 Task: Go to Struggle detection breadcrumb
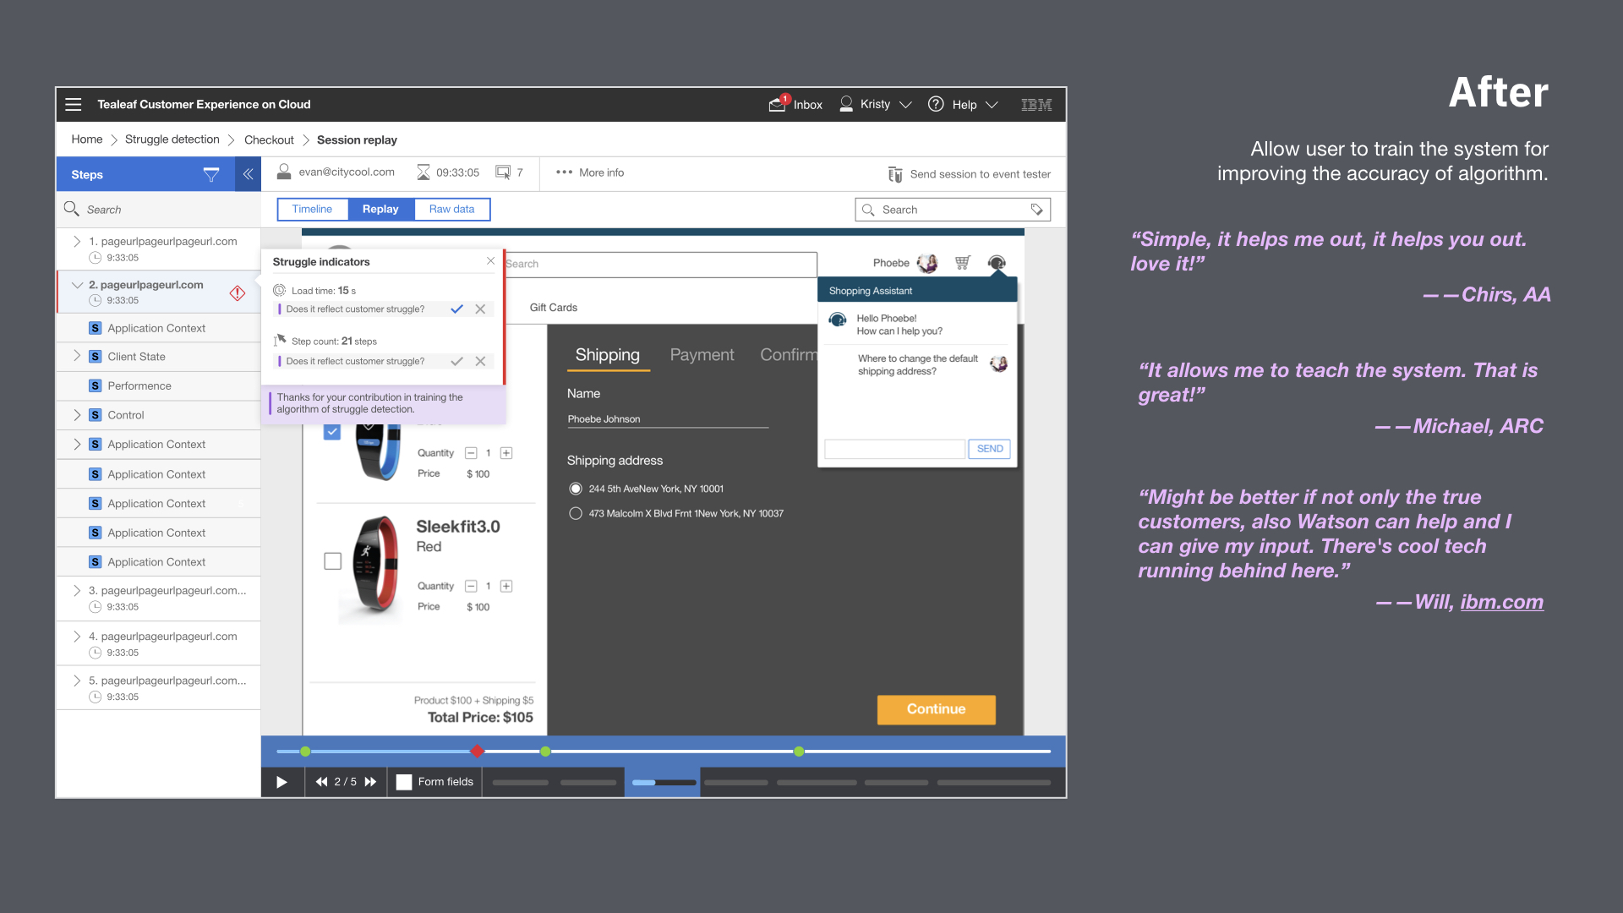pyautogui.click(x=172, y=139)
